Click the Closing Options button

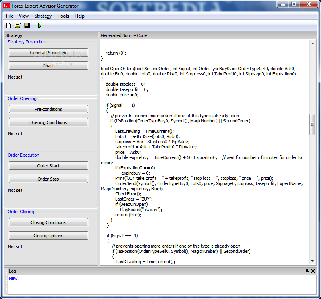(48, 235)
